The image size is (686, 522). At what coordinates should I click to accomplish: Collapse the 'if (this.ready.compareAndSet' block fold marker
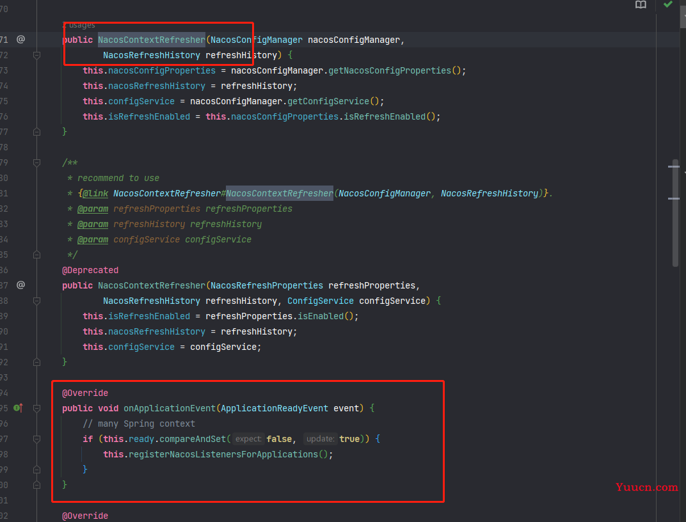point(36,439)
